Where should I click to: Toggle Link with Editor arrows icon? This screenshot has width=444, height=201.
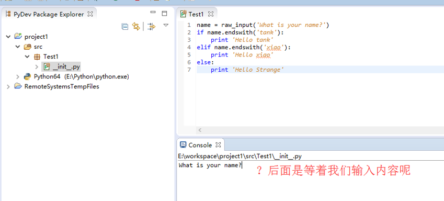[136, 27]
